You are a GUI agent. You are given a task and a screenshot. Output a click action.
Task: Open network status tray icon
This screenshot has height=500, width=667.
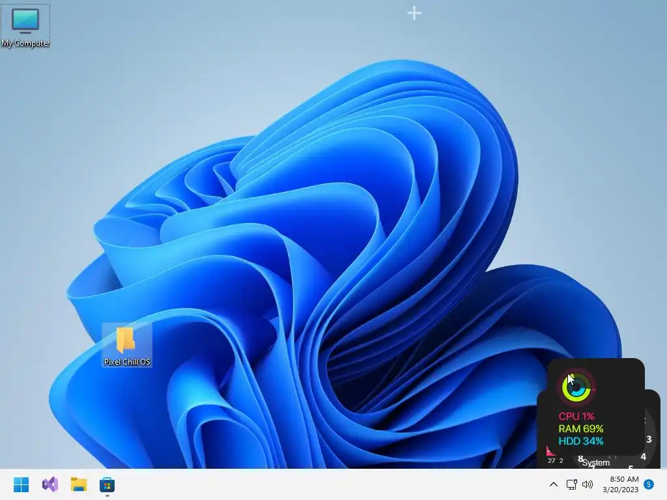571,484
